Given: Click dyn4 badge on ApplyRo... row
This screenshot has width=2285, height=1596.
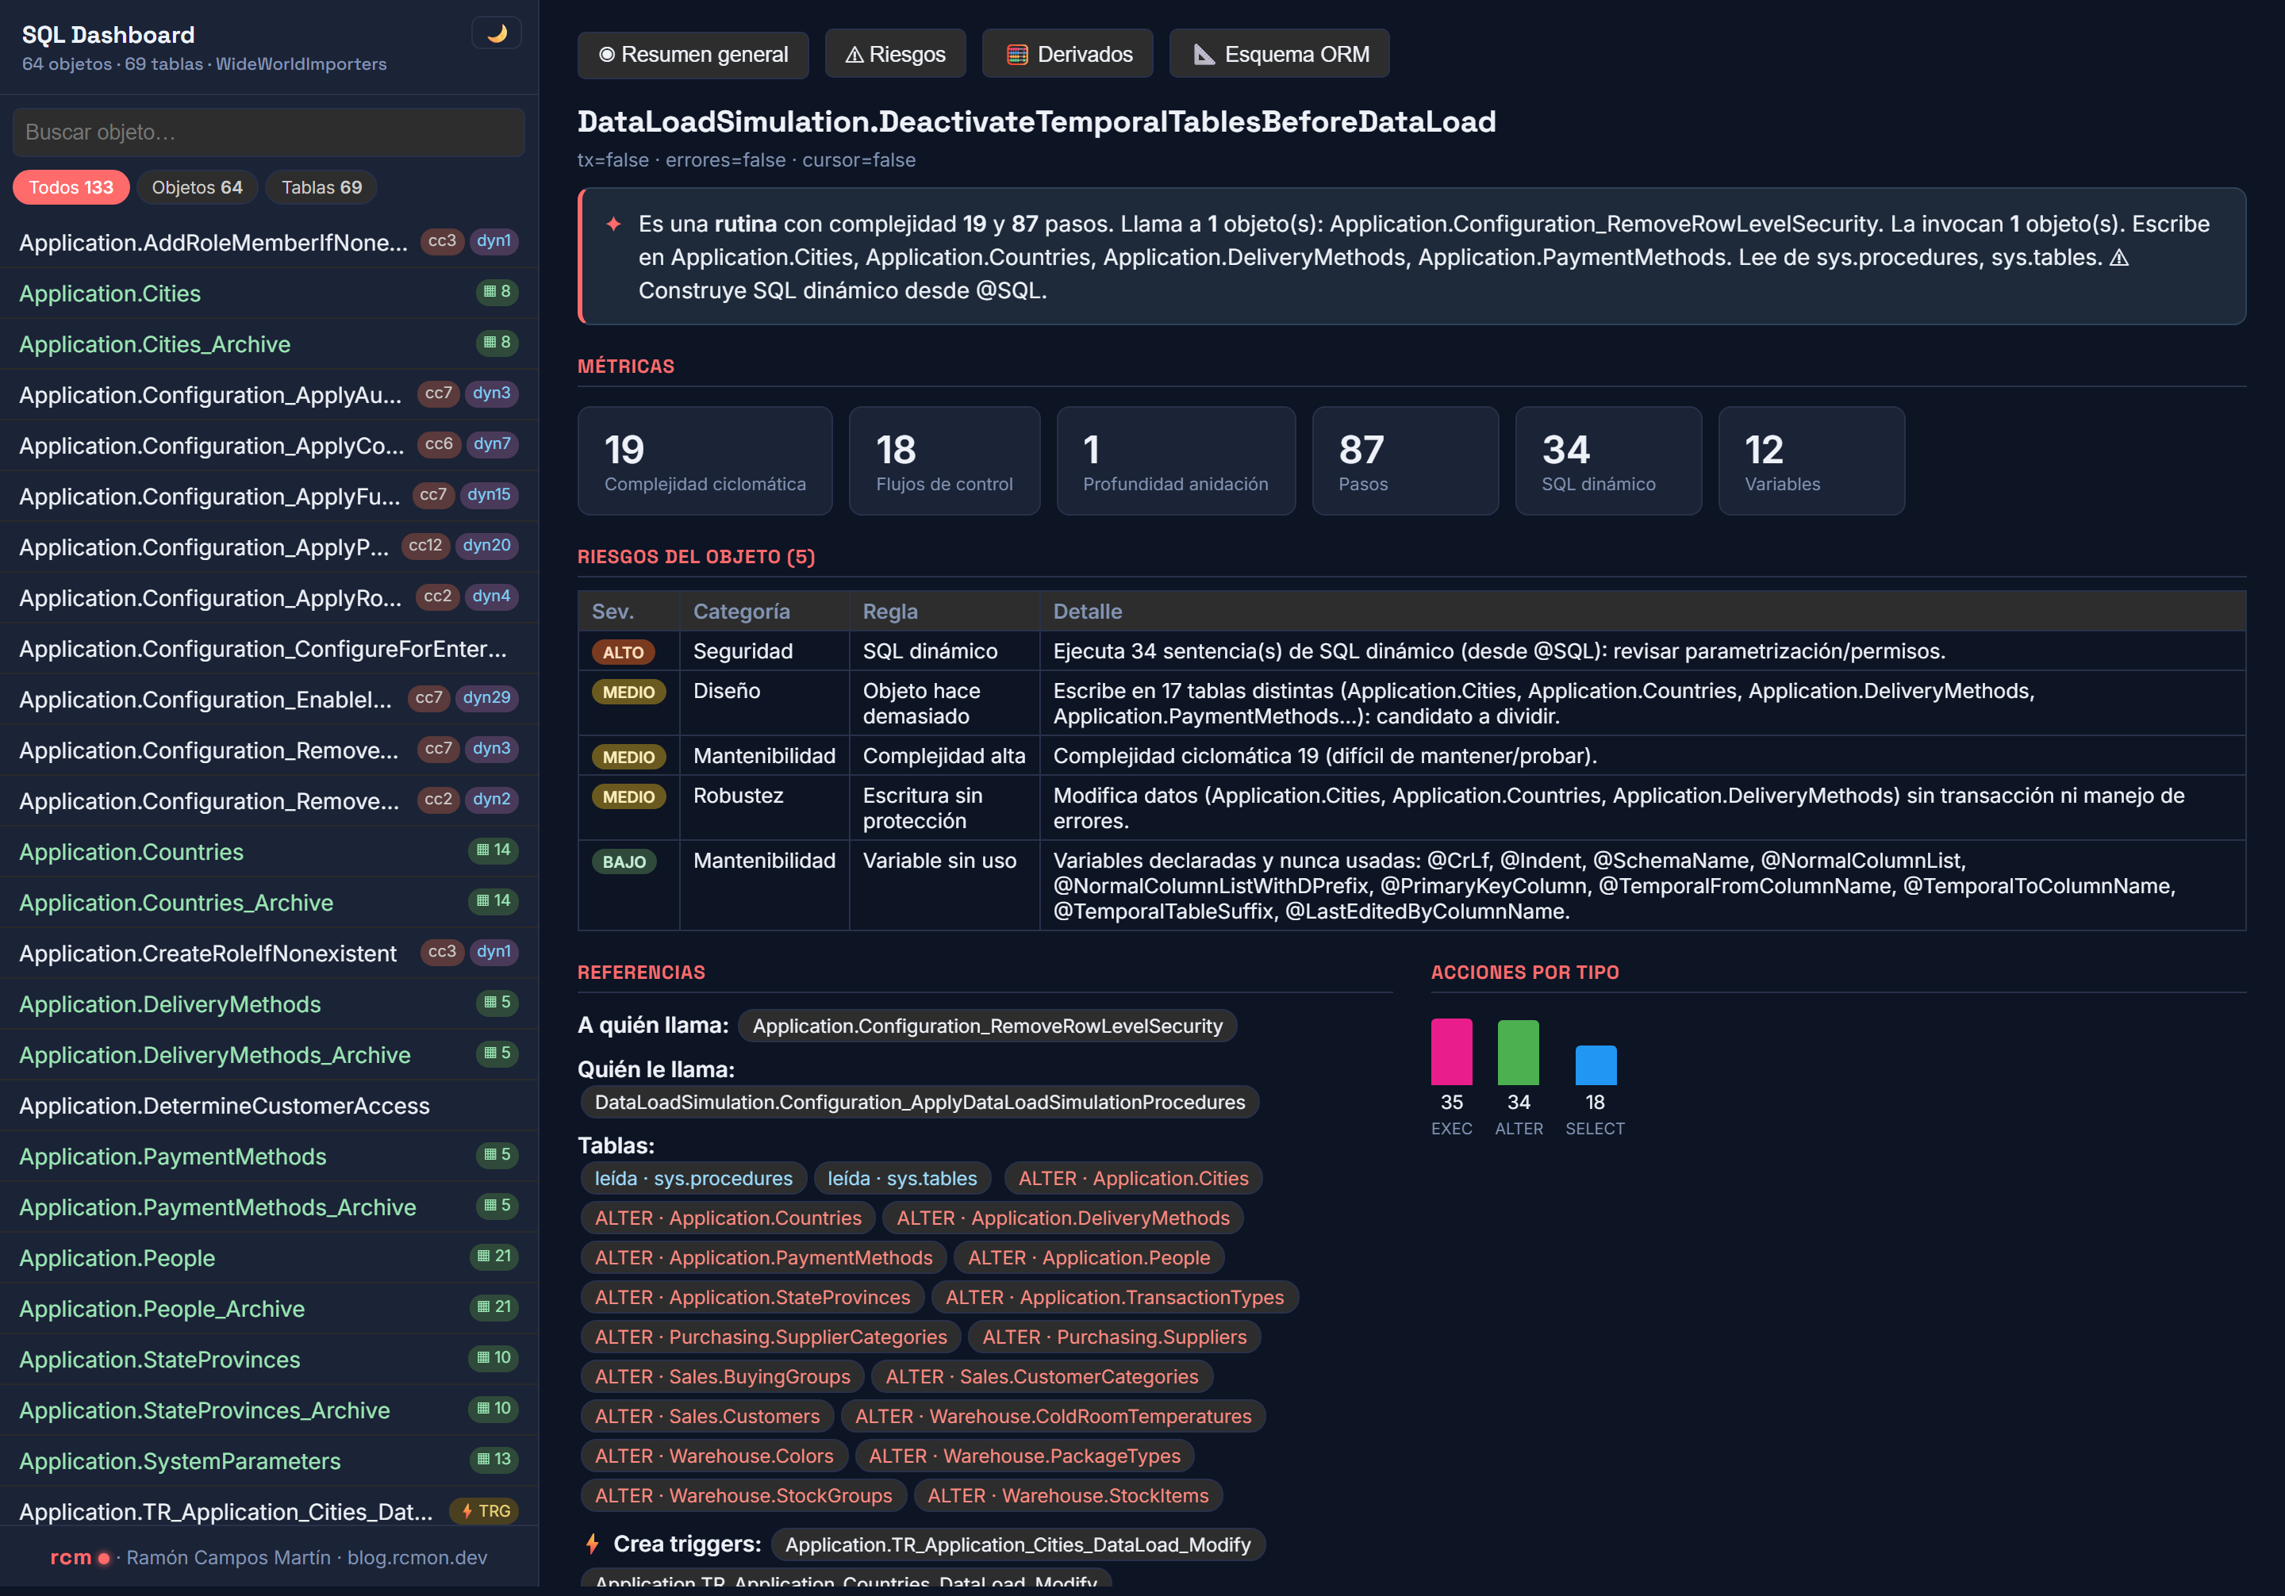Looking at the screenshot, I should [492, 596].
